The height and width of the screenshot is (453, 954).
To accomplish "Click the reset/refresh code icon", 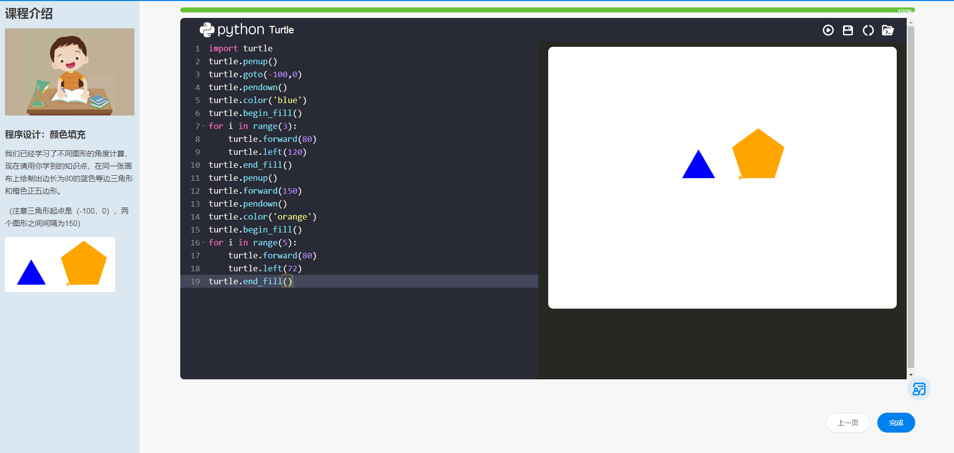I will tap(868, 30).
